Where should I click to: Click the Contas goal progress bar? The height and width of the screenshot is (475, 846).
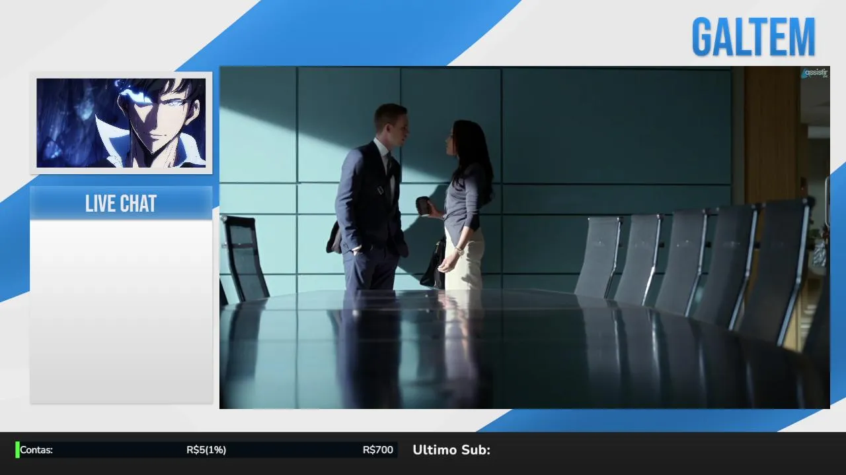click(206, 450)
